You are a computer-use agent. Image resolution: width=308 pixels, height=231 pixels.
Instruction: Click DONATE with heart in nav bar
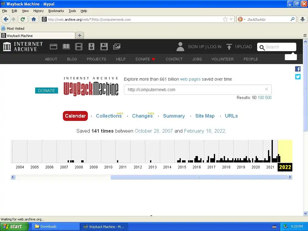pos(145,59)
